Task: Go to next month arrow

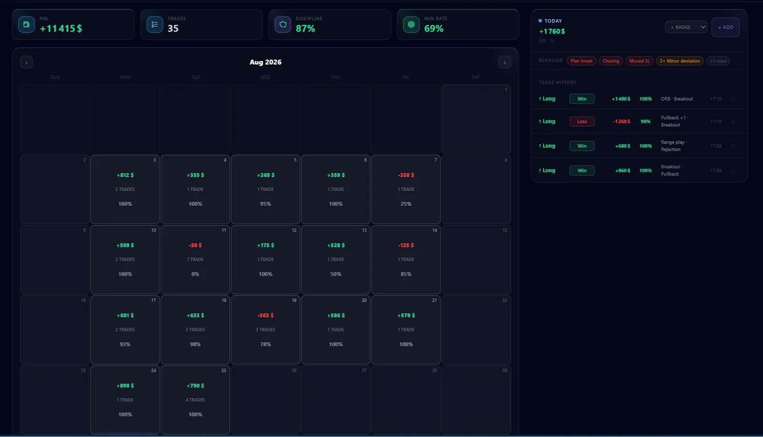Action: point(505,62)
